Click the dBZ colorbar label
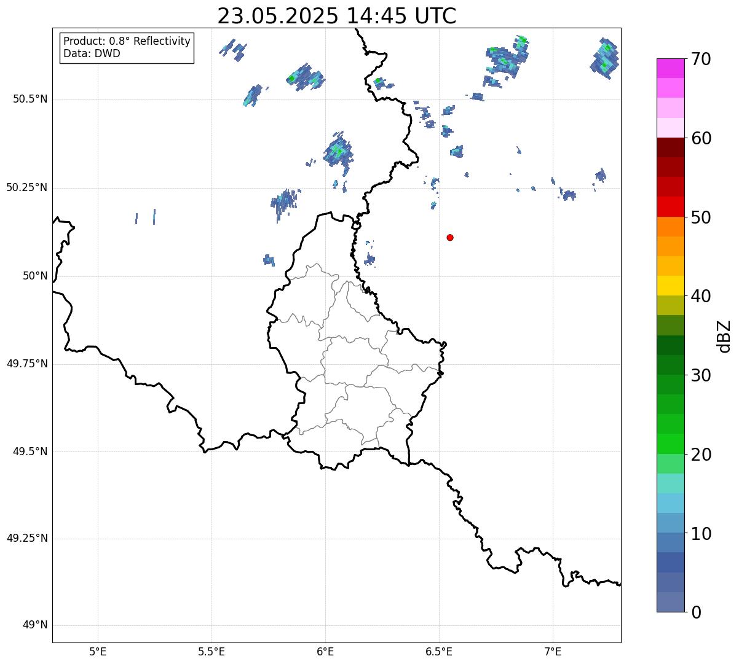Image resolution: width=739 pixels, height=664 pixels. pyautogui.click(x=724, y=336)
